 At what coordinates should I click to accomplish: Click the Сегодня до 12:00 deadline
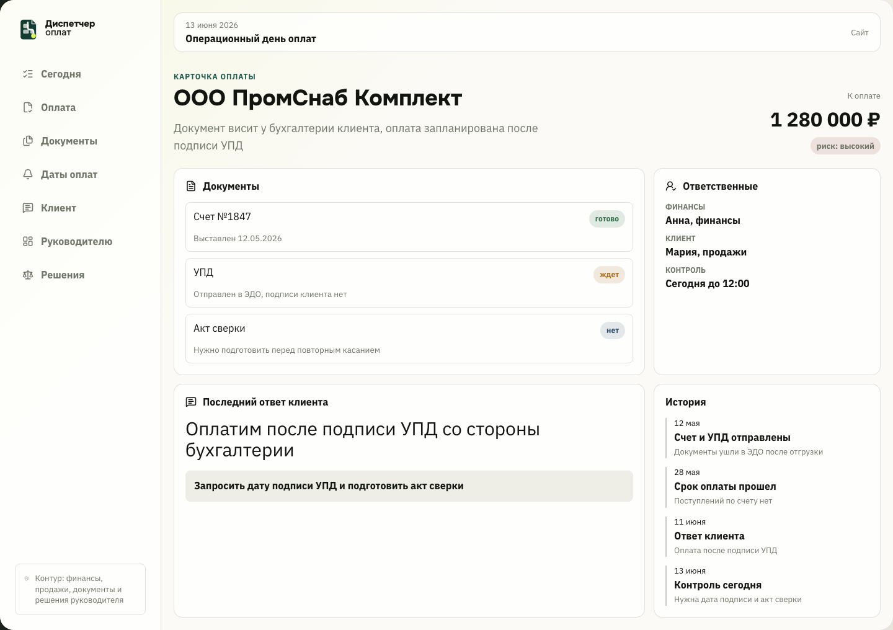point(708,284)
